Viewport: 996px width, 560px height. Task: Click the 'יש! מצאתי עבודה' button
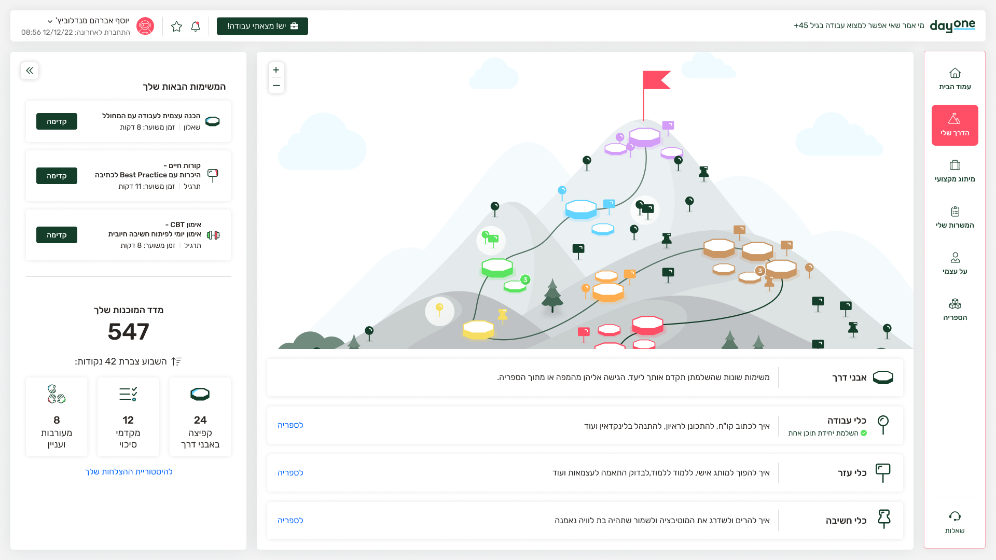click(x=262, y=26)
